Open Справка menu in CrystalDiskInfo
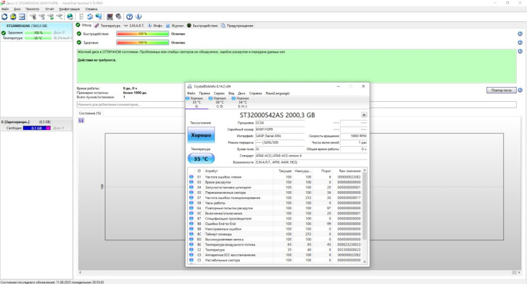 click(x=256, y=93)
